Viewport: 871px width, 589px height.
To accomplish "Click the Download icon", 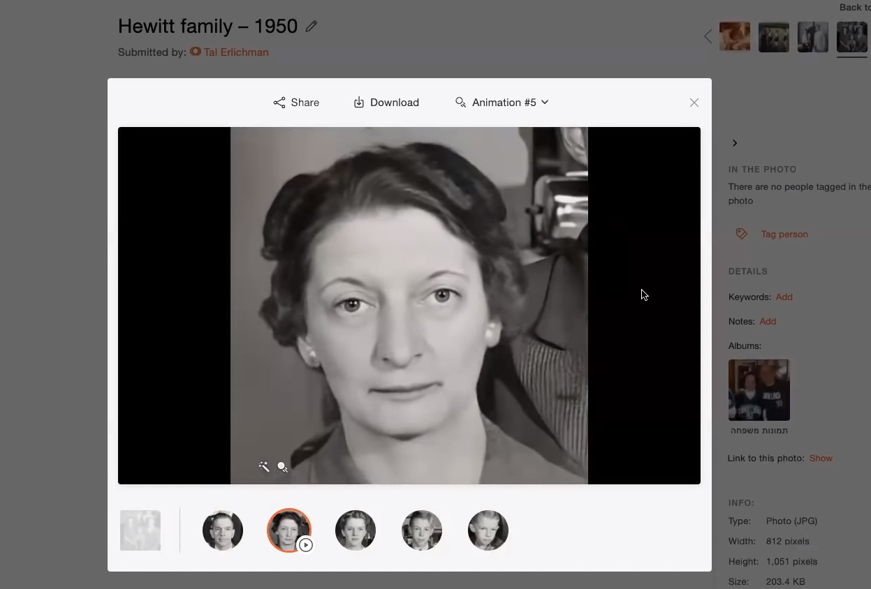I will [359, 103].
